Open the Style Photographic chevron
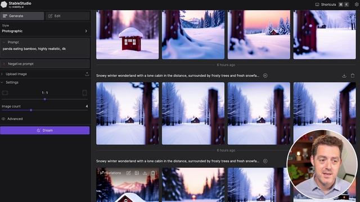The image size is (360, 202). (86, 31)
